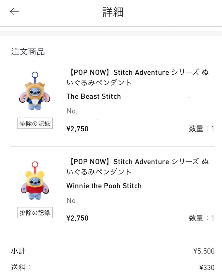This screenshot has height=276, width=222.
Task: Tap the ¥5,500 subtotal amount
Action: (204, 251)
